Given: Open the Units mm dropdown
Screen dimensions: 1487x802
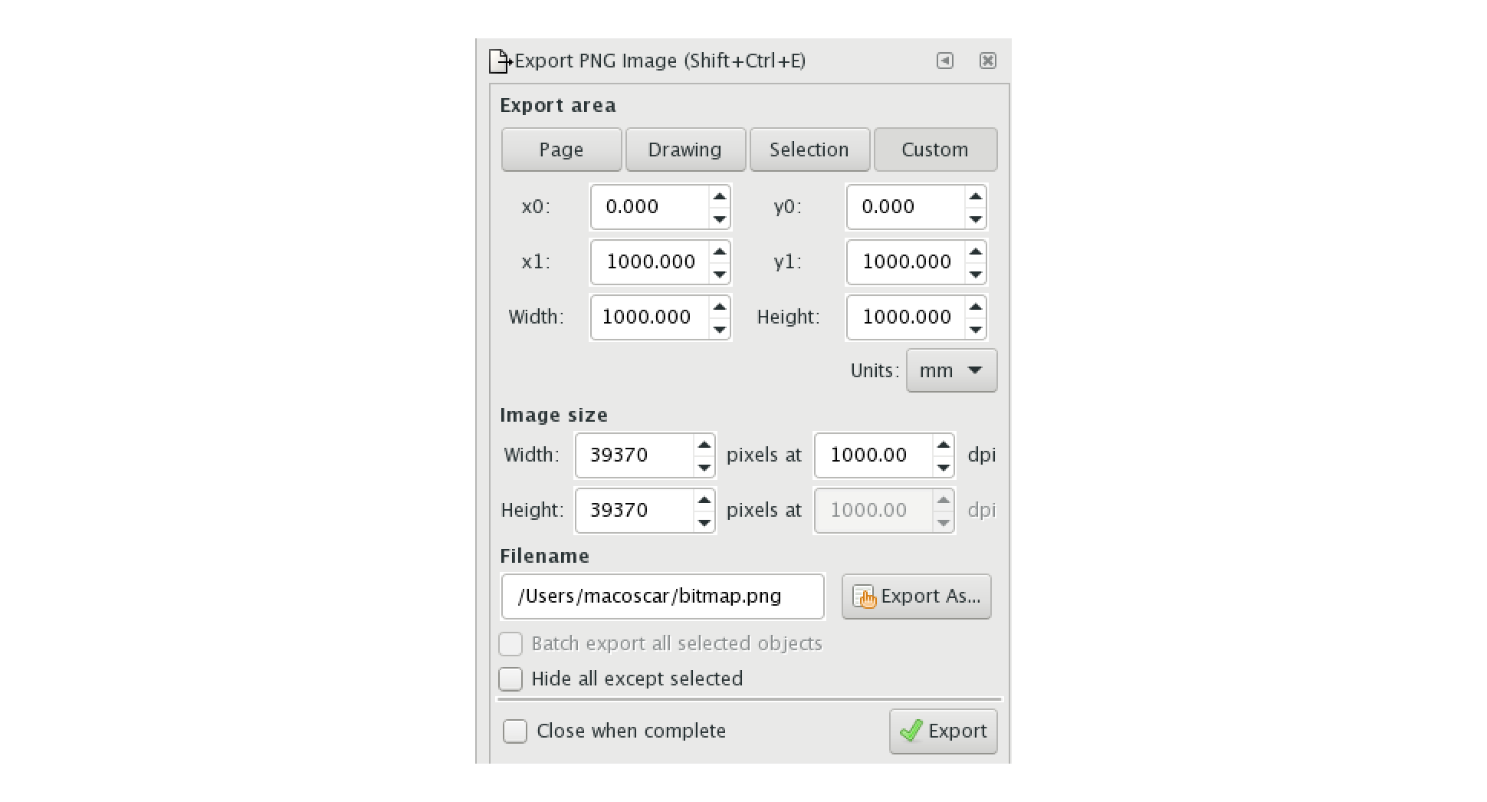Looking at the screenshot, I should tap(951, 371).
